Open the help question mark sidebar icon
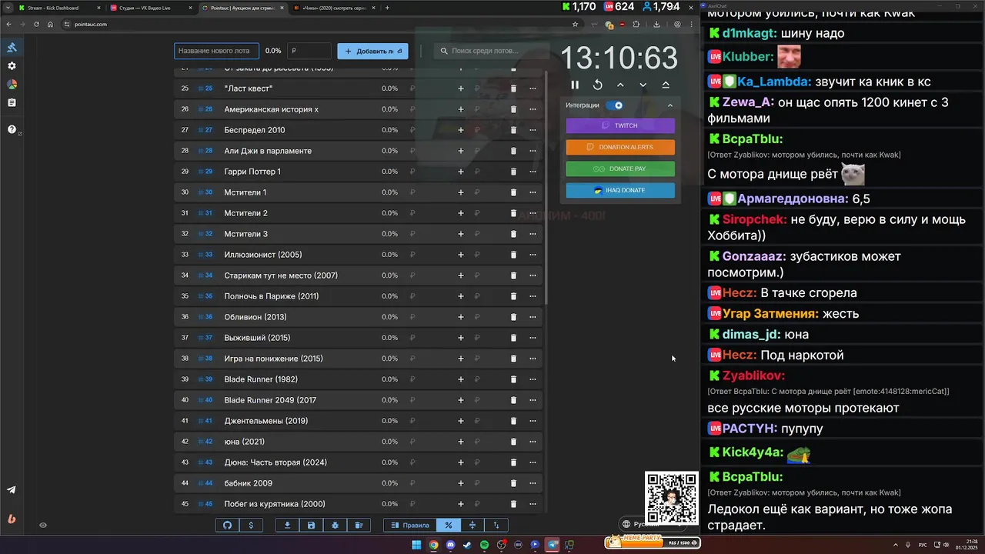Viewport: 985px width, 554px height. pos(12,129)
